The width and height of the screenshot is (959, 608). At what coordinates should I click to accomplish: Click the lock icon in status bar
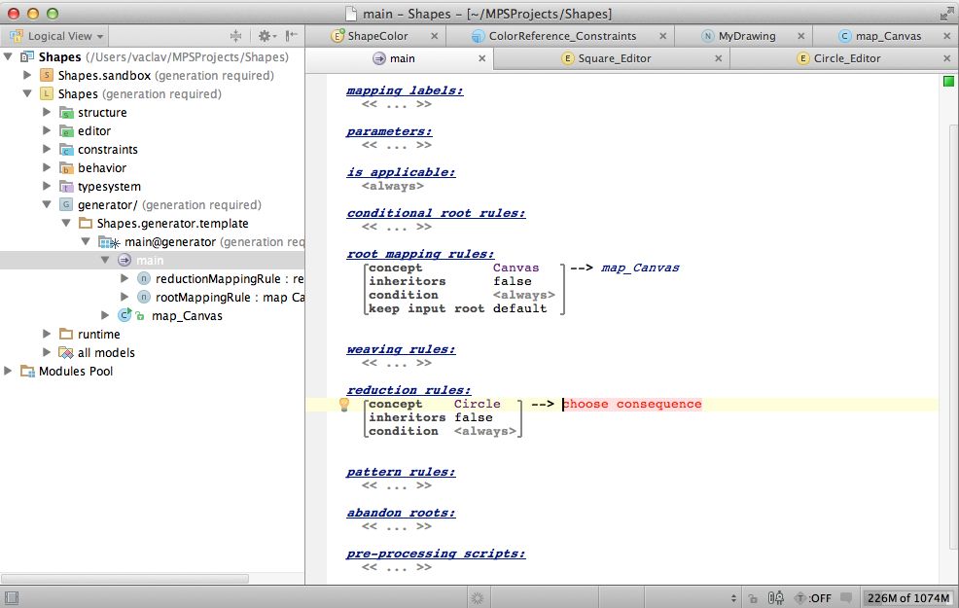[755, 598]
